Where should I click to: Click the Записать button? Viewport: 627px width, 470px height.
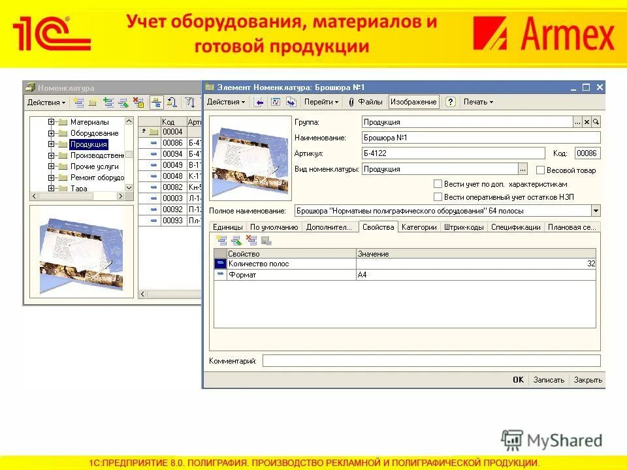[551, 379]
